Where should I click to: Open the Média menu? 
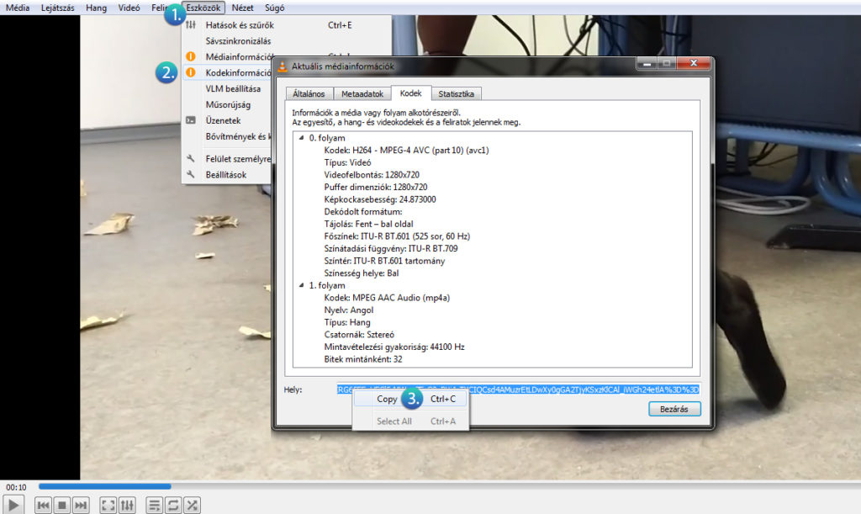click(x=18, y=8)
